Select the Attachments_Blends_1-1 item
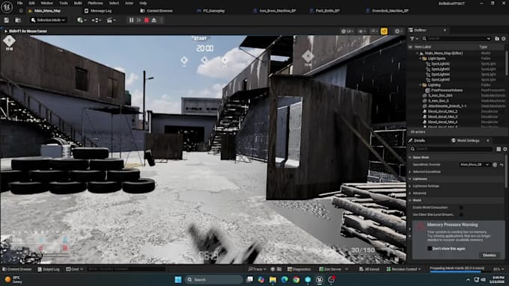The width and height of the screenshot is (509, 286). click(447, 106)
